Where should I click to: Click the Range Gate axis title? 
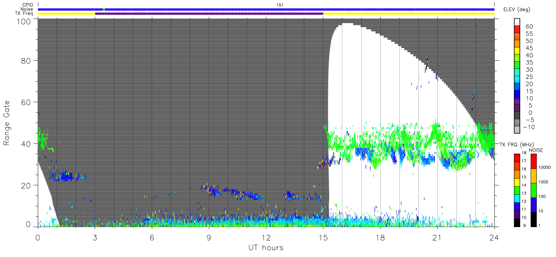[x=7, y=123]
